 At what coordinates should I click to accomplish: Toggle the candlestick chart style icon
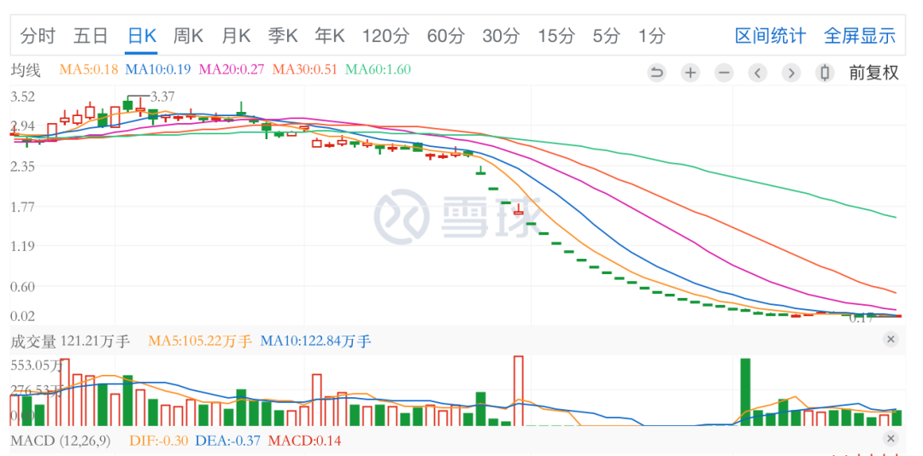click(x=825, y=73)
